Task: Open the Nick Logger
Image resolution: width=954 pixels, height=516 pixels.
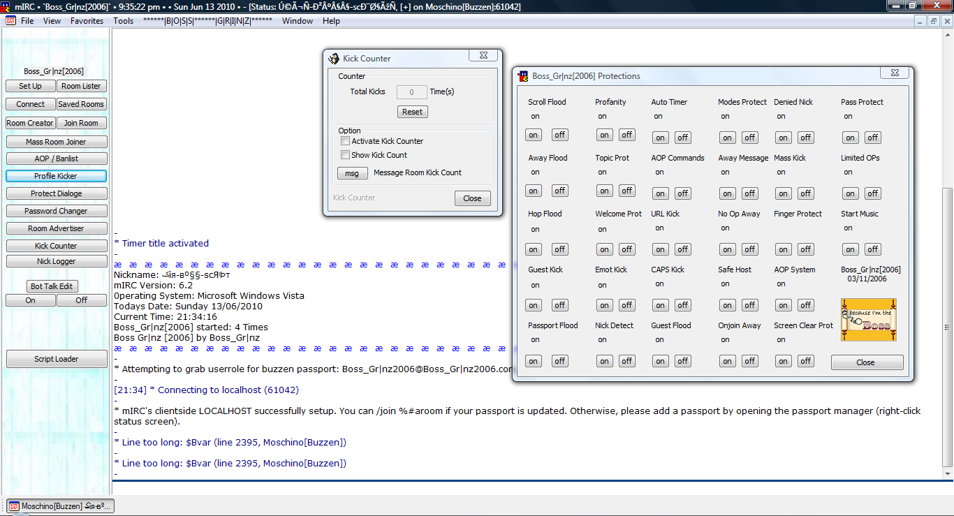Action: point(56,261)
